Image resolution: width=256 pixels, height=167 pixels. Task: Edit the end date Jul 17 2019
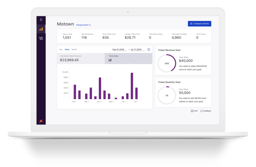[x=138, y=50]
